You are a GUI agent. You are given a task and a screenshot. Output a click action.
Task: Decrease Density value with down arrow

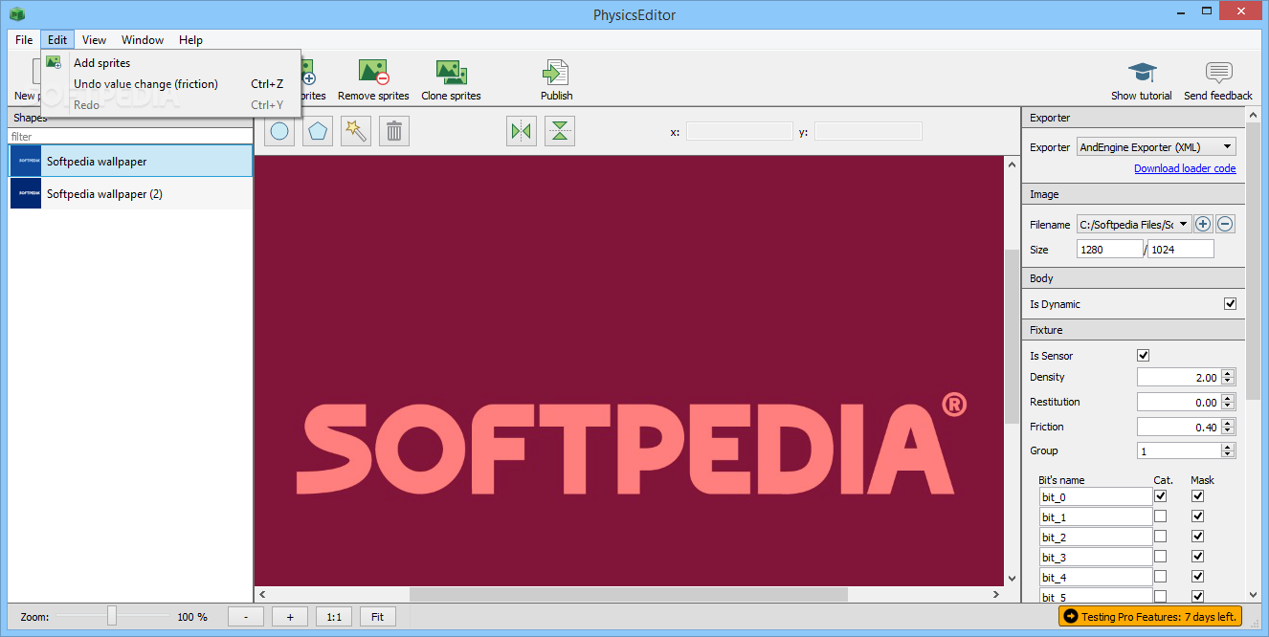(x=1229, y=382)
